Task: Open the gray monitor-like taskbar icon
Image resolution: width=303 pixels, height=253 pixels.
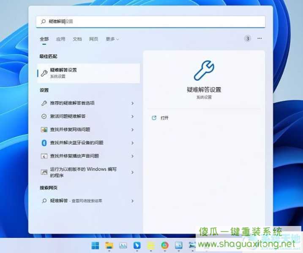Action: click(x=123, y=245)
